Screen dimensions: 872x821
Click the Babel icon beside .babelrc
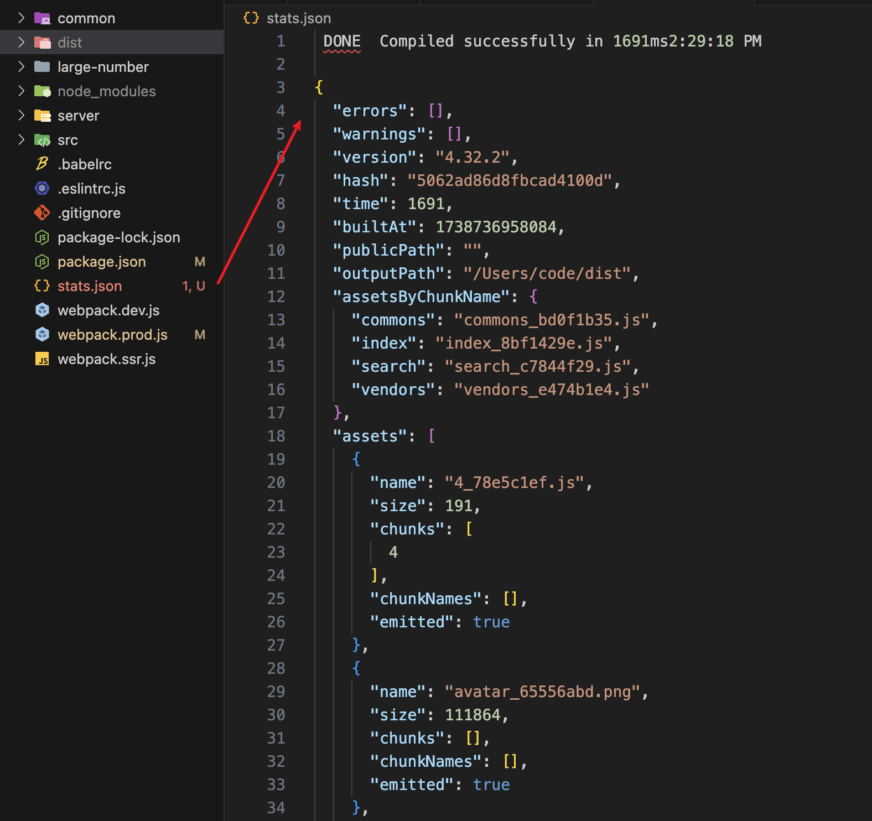42,164
